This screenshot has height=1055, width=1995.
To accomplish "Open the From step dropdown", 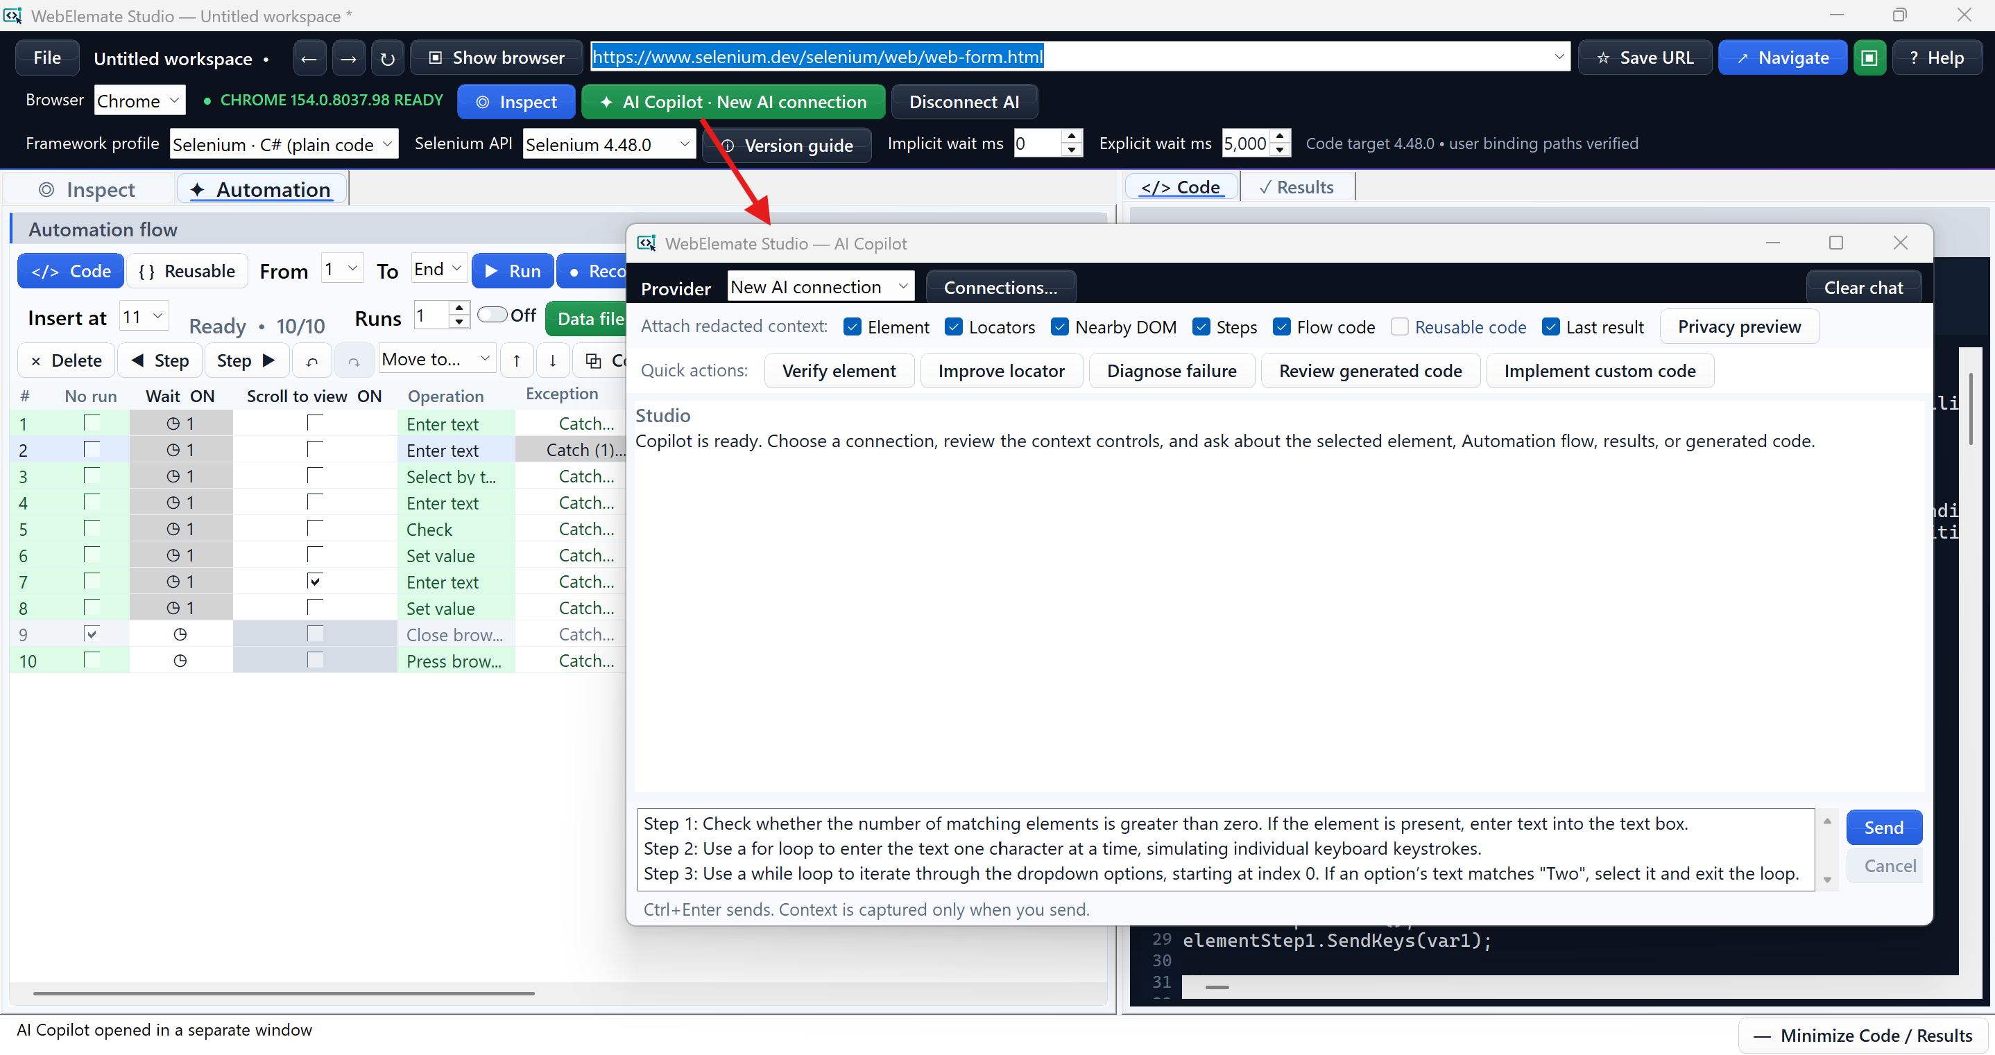I will [x=342, y=268].
